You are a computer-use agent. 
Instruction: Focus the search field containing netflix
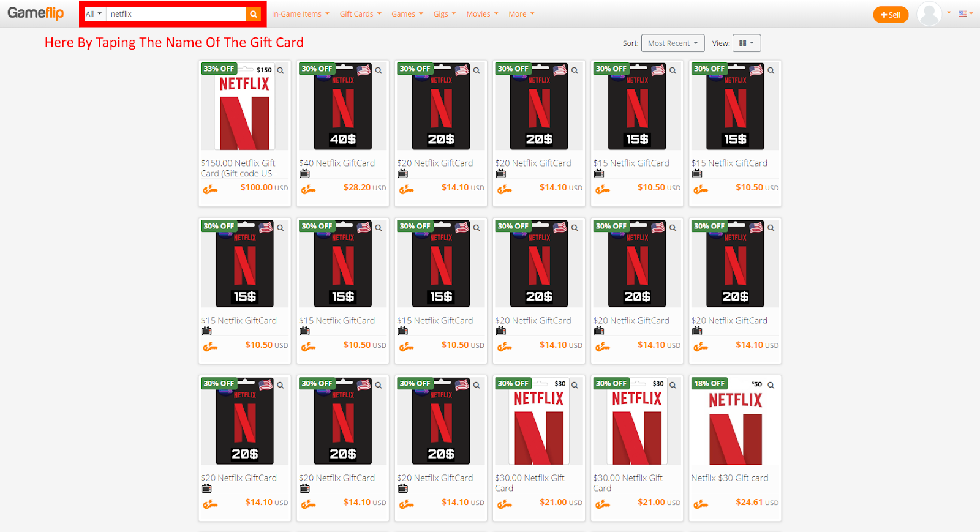tap(176, 14)
